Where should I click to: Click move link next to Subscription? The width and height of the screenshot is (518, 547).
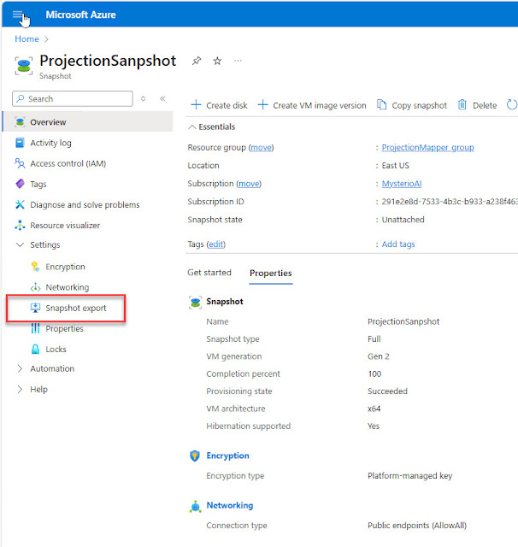coord(249,184)
